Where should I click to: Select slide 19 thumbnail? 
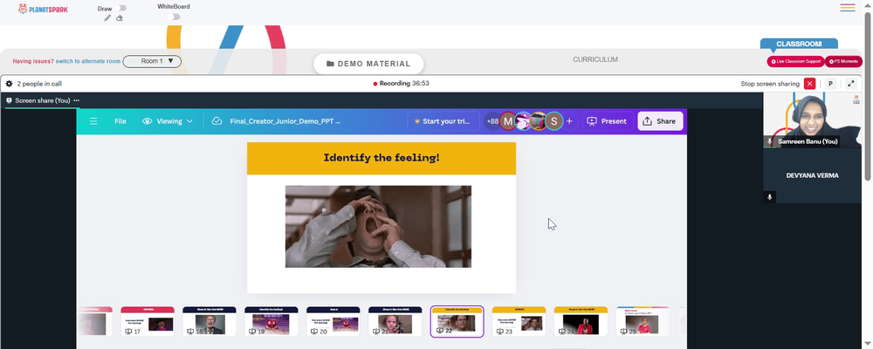coord(272,321)
